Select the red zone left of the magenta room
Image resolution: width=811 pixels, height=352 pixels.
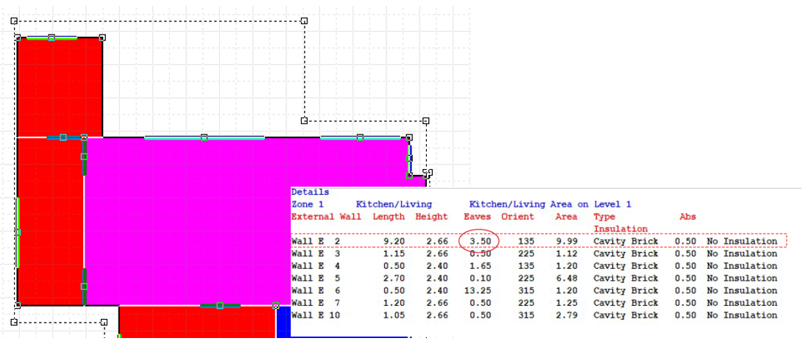coord(49,220)
